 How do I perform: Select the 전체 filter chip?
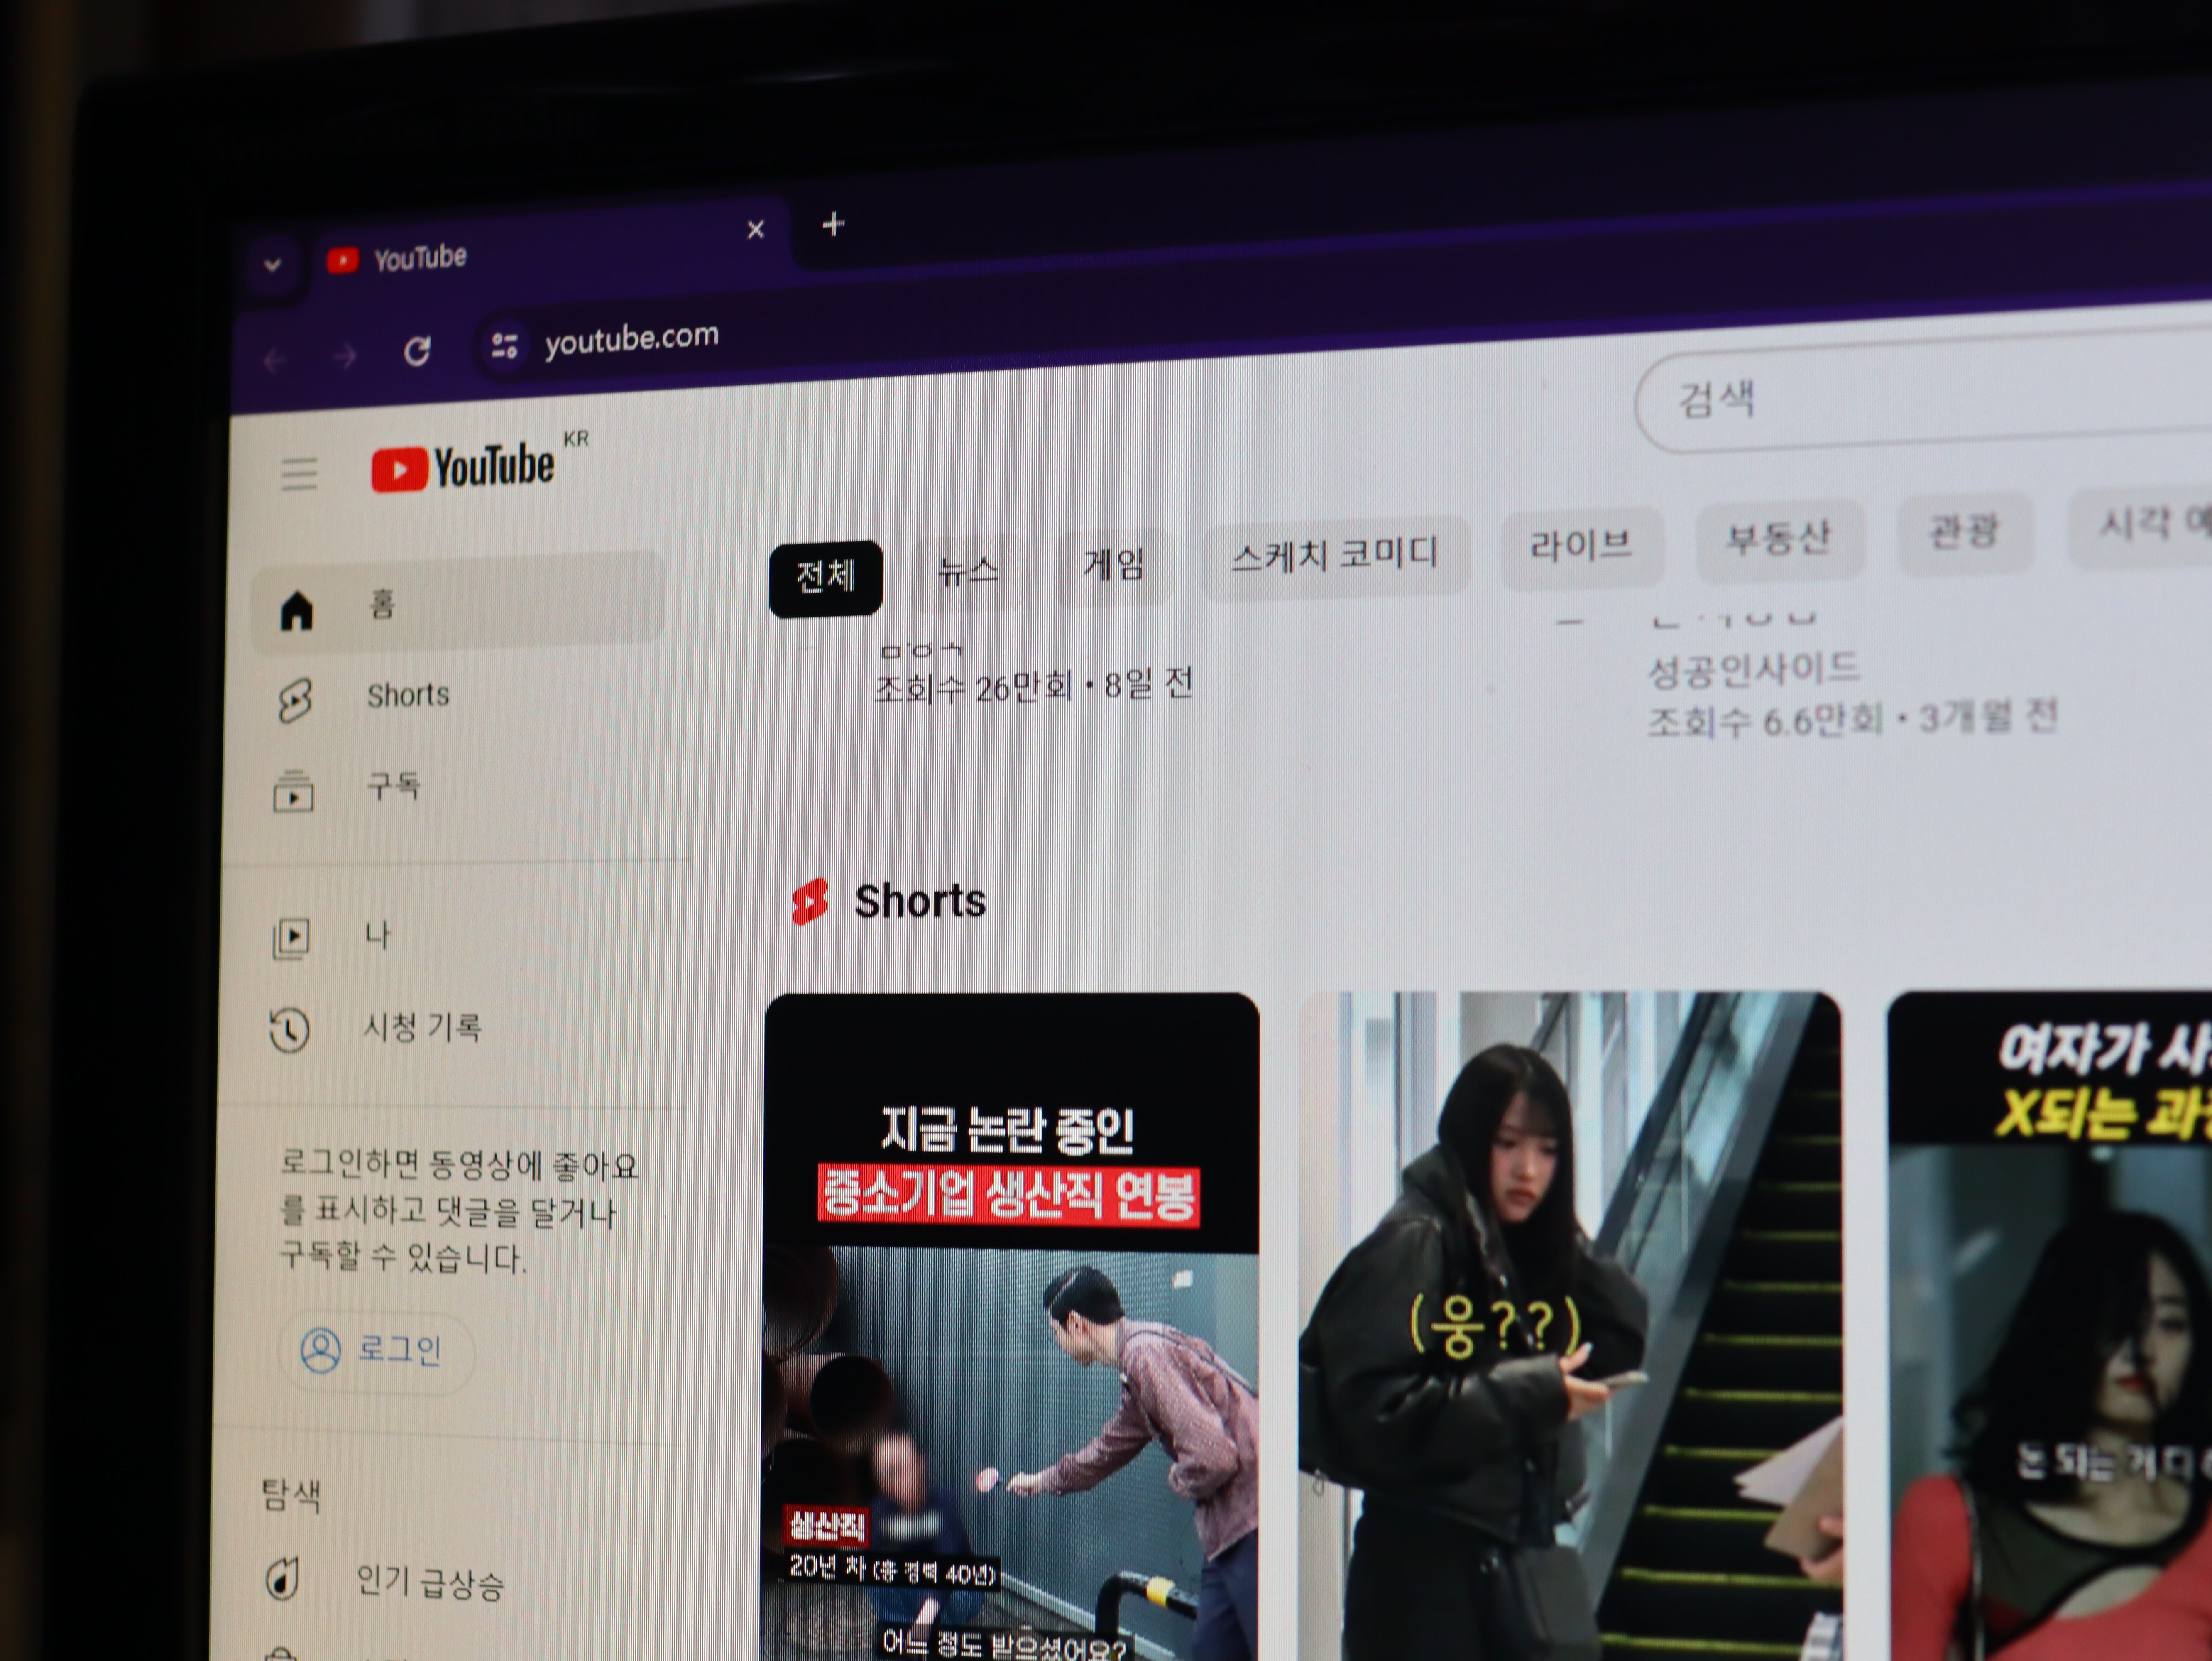pyautogui.click(x=826, y=578)
